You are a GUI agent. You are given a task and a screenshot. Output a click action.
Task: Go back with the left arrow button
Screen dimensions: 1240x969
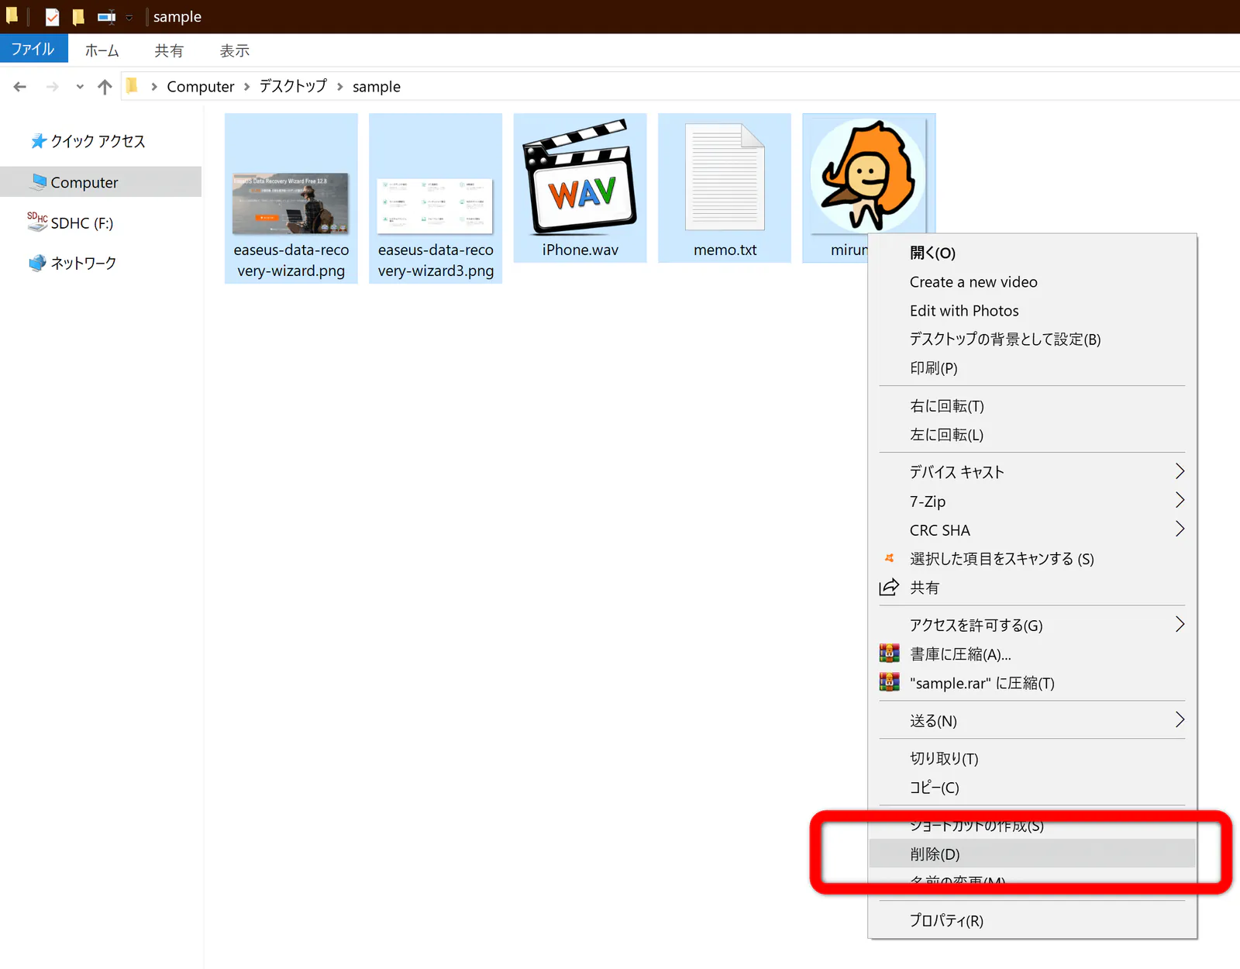coord(20,87)
